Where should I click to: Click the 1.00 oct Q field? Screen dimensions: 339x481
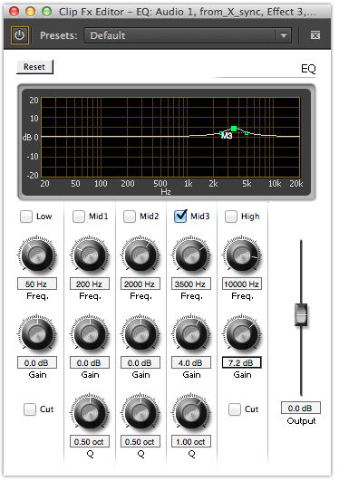[x=191, y=442]
